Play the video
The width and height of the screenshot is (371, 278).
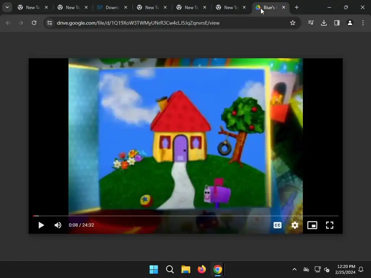[41, 225]
